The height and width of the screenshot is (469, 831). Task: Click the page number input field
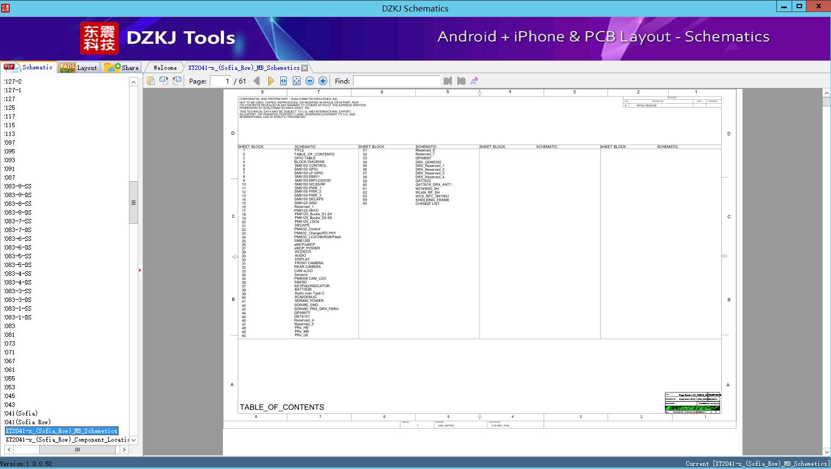coord(221,81)
